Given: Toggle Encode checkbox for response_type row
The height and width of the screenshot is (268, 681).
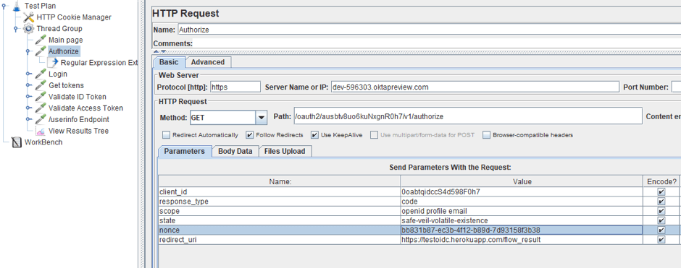Looking at the screenshot, I should pyautogui.click(x=661, y=202).
